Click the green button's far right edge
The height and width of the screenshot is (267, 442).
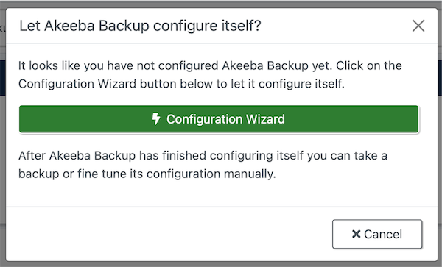(x=416, y=119)
